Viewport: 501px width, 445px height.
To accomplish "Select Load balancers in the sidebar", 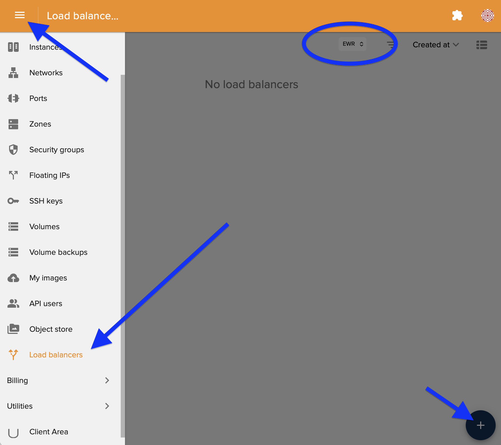I will click(x=56, y=355).
